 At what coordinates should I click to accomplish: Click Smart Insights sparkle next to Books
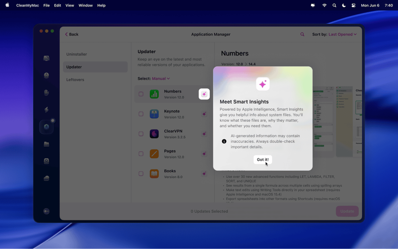204,174
